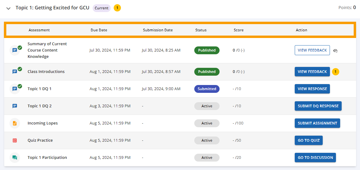Click the Class Introductions chat icon
Screen dimensions: 360x170
click(15, 71)
